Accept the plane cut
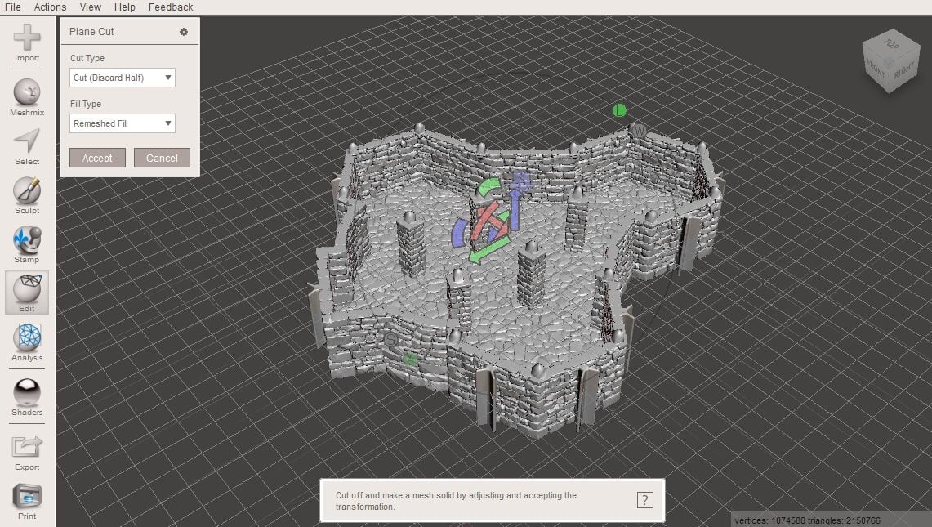Viewport: 932px width, 527px height. point(97,159)
